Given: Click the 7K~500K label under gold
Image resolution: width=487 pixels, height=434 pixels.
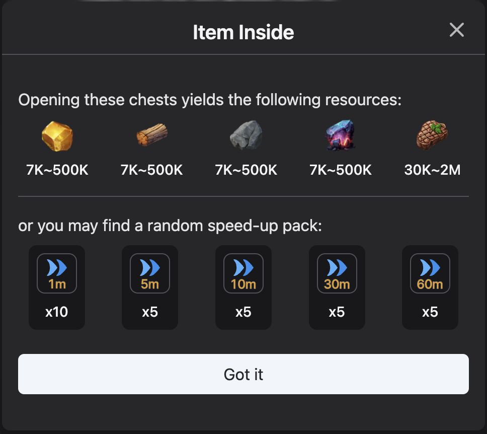Looking at the screenshot, I should (x=57, y=170).
